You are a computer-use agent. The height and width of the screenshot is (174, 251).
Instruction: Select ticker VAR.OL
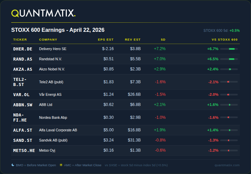21,94
